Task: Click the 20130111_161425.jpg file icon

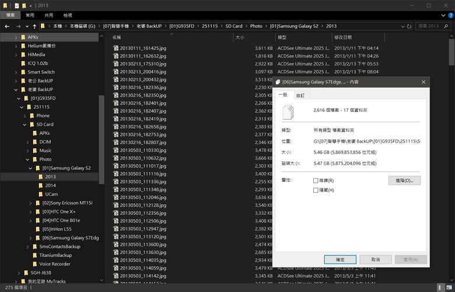Action: [116, 48]
